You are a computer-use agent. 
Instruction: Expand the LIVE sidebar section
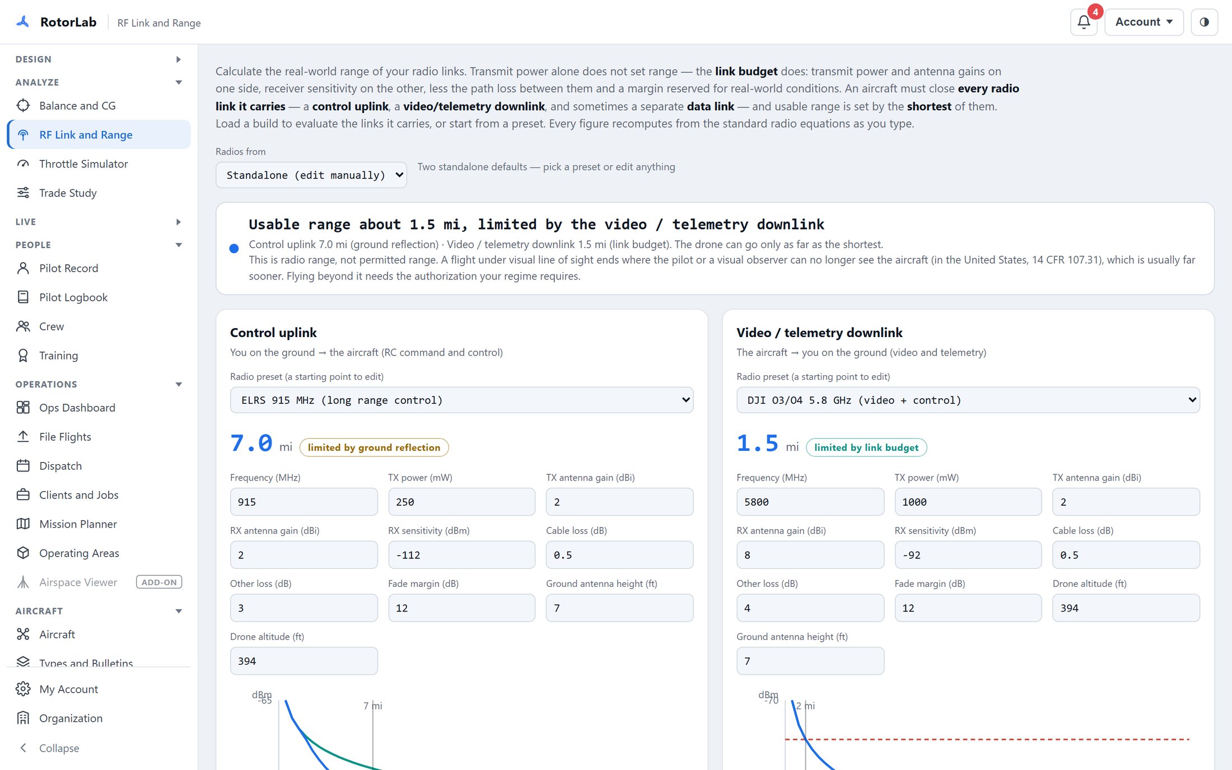(x=99, y=222)
